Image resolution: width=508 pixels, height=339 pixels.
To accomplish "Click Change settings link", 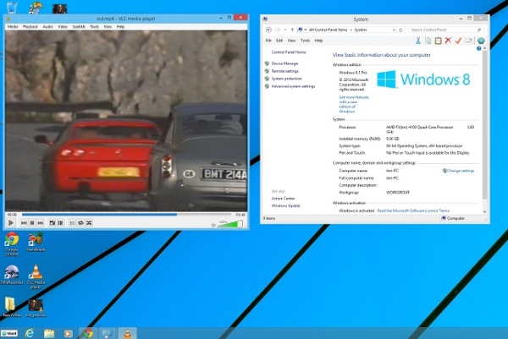I will pyautogui.click(x=461, y=171).
